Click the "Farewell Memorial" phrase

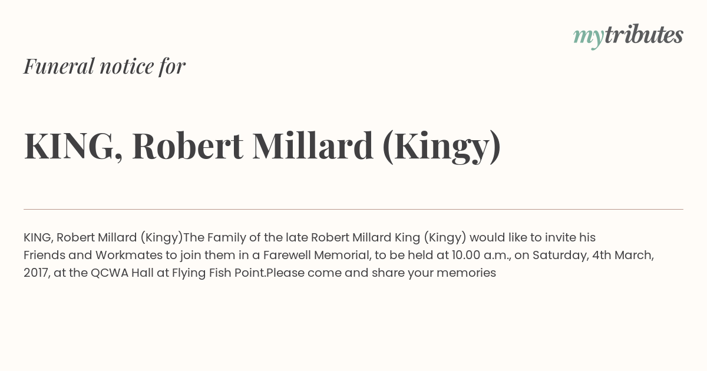click(316, 255)
